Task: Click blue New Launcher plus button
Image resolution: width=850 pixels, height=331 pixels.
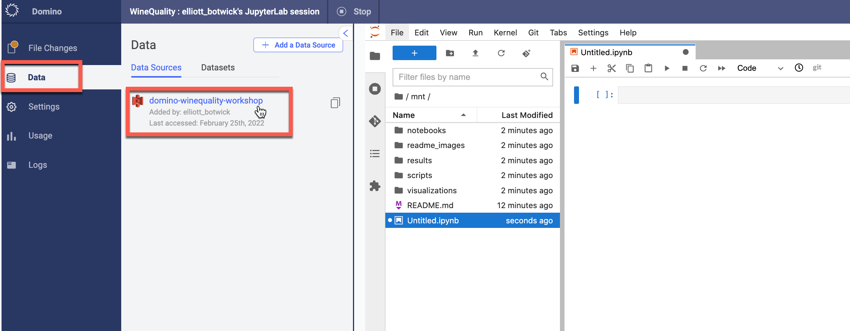Action: point(414,53)
